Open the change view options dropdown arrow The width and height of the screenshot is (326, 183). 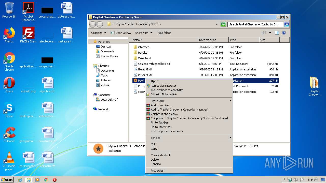270,33
